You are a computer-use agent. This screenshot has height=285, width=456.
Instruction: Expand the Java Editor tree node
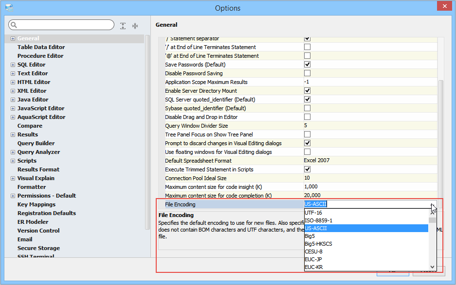click(13, 100)
